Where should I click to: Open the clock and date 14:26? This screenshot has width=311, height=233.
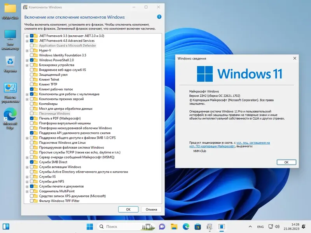pyautogui.click(x=291, y=226)
